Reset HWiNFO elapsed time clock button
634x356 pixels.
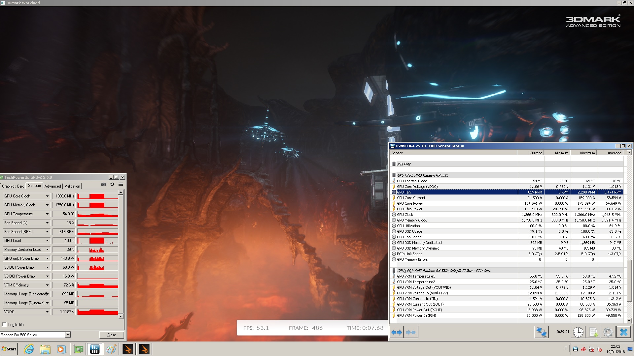tap(578, 332)
